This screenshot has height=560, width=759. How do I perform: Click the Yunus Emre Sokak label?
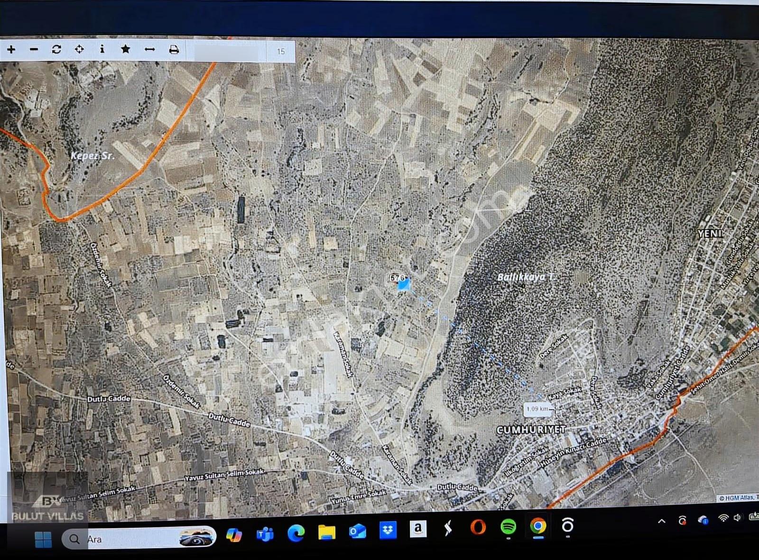pos(359,497)
